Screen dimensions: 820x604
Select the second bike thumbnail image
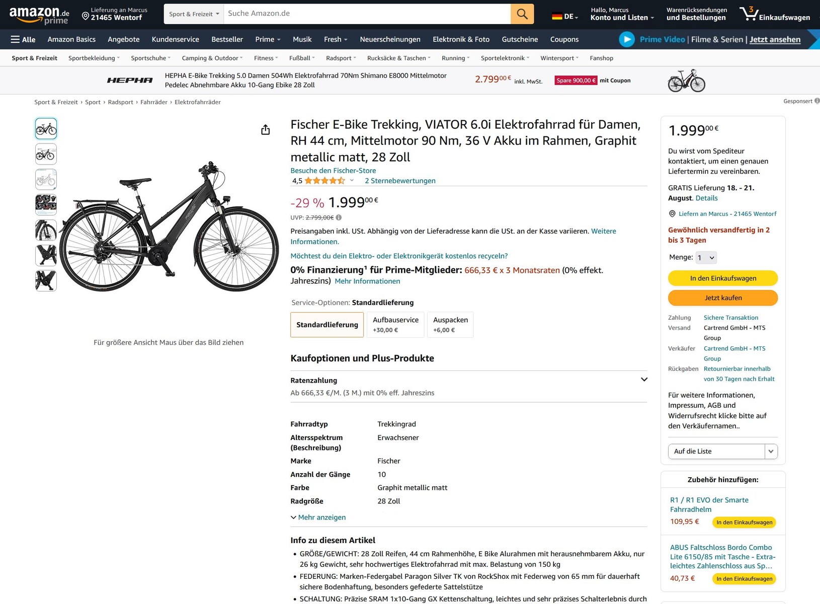46,155
